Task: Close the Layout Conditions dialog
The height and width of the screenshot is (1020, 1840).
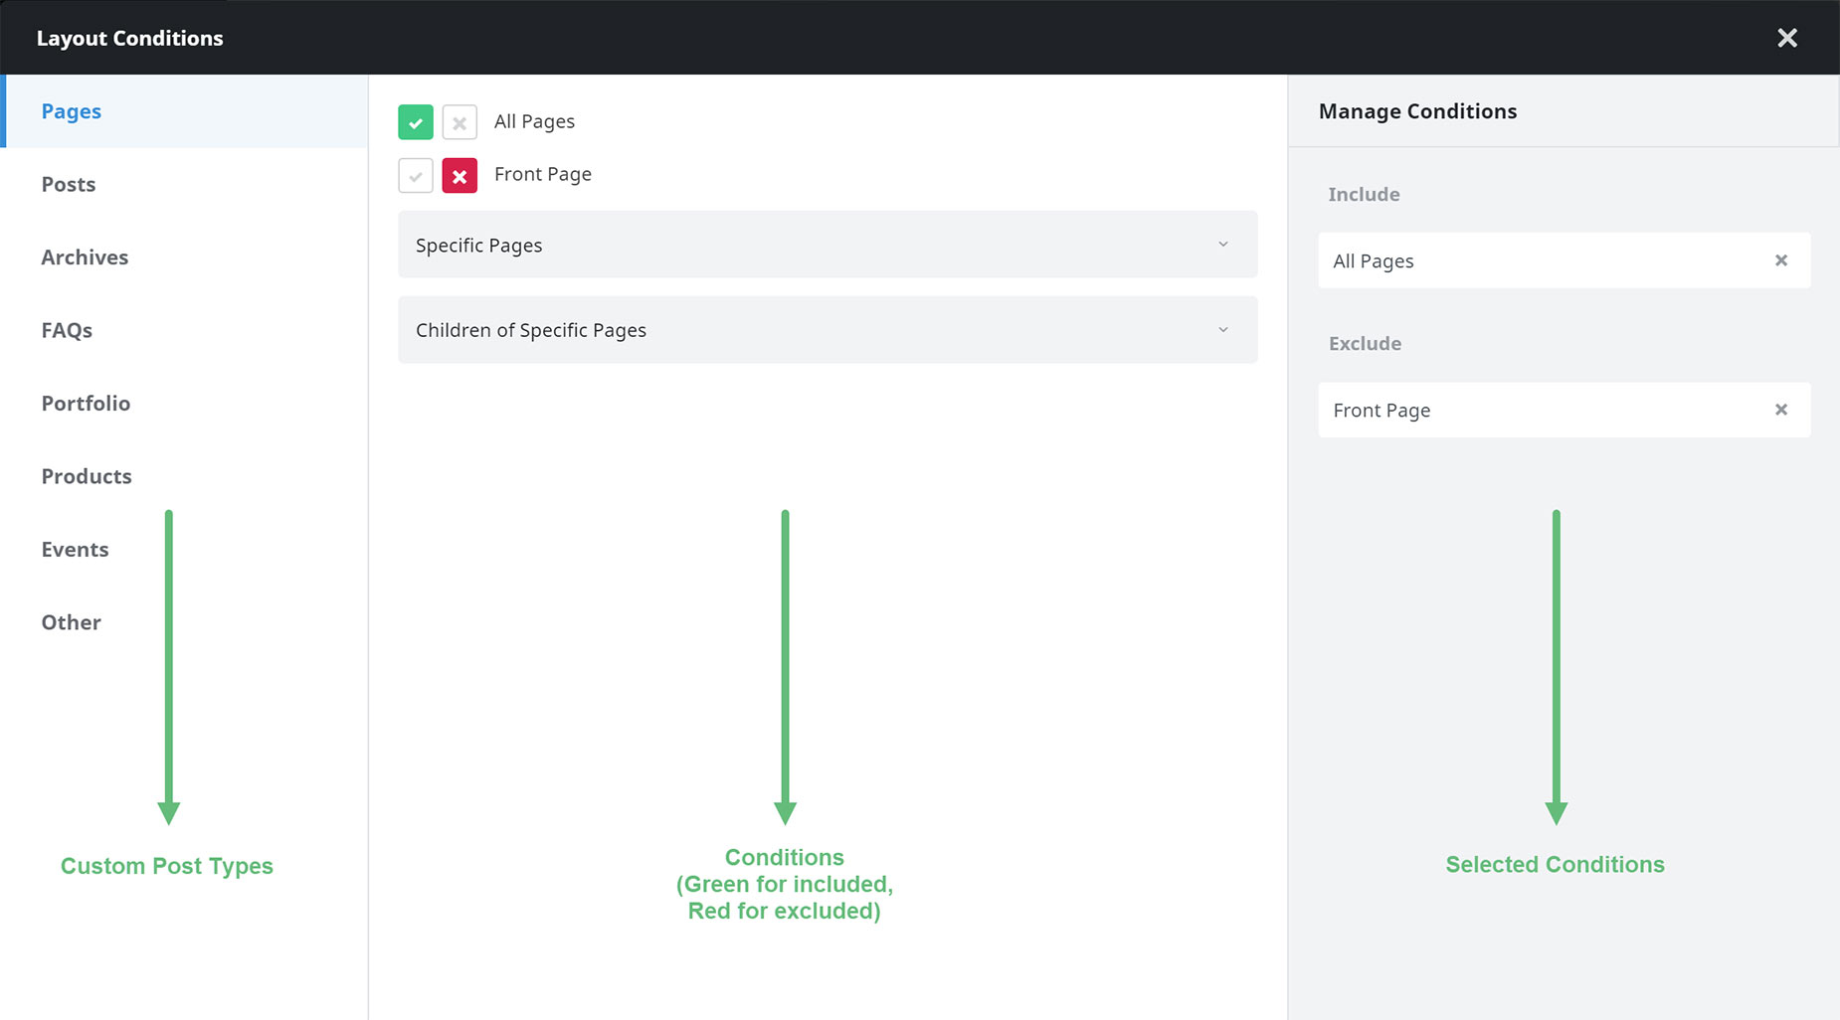Action: 1787,38
